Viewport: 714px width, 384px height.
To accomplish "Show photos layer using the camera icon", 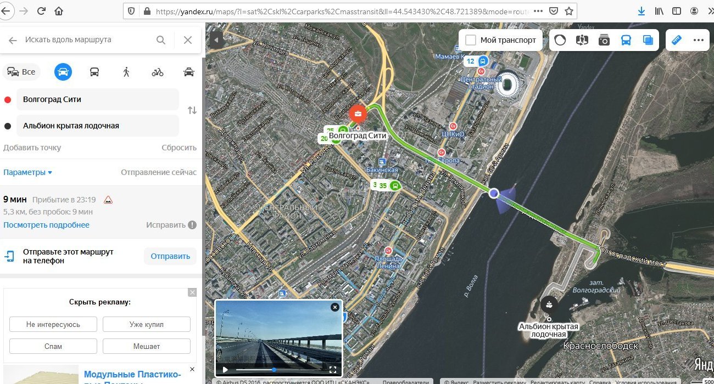I will click(604, 40).
